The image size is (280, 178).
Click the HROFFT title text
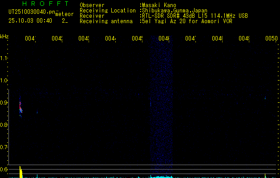coord(46,4)
